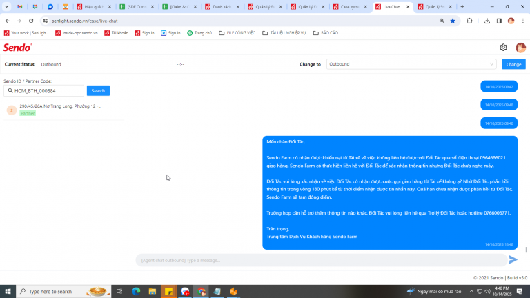Viewport: 530px width, 298px height.
Task: Open Microsoft Edge from taskbar
Action: pos(136,291)
